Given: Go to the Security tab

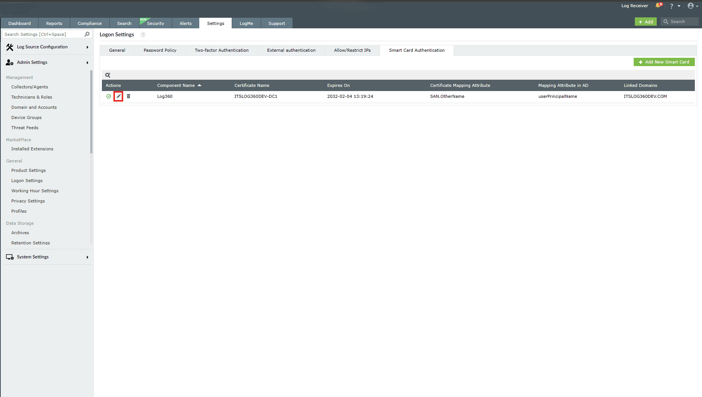Looking at the screenshot, I should [155, 23].
